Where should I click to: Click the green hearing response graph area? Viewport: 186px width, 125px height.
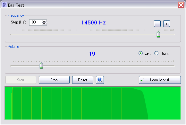tap(93, 103)
